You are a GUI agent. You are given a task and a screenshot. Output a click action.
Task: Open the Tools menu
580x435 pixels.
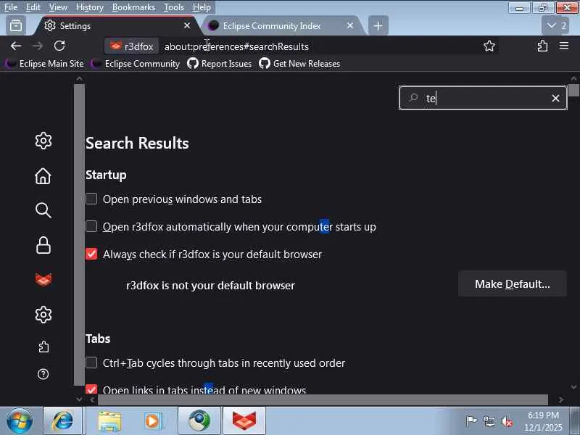coord(174,7)
